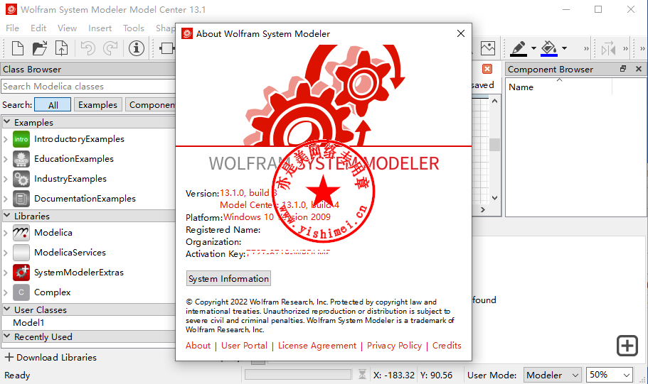Viewport: 648px width, 384px height.
Task: Click the Redo toolbar arrow
Action: pyautogui.click(x=110, y=48)
